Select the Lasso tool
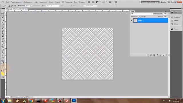 [3, 17]
